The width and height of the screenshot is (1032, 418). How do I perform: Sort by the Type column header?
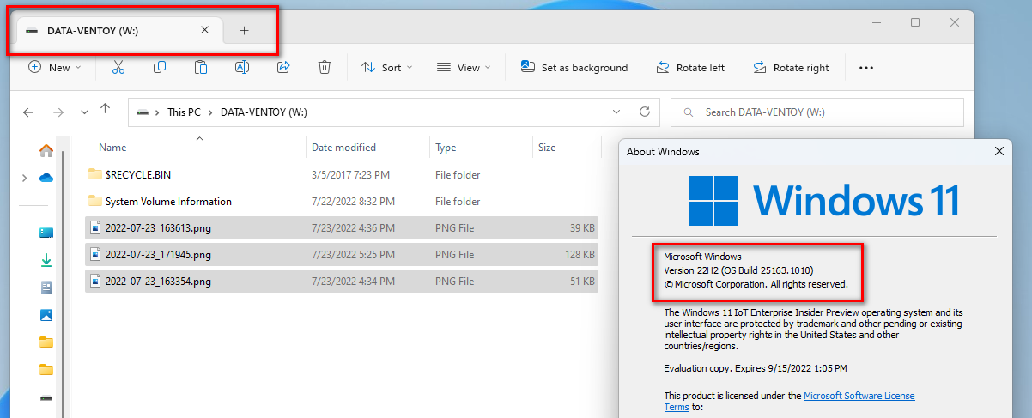point(446,148)
